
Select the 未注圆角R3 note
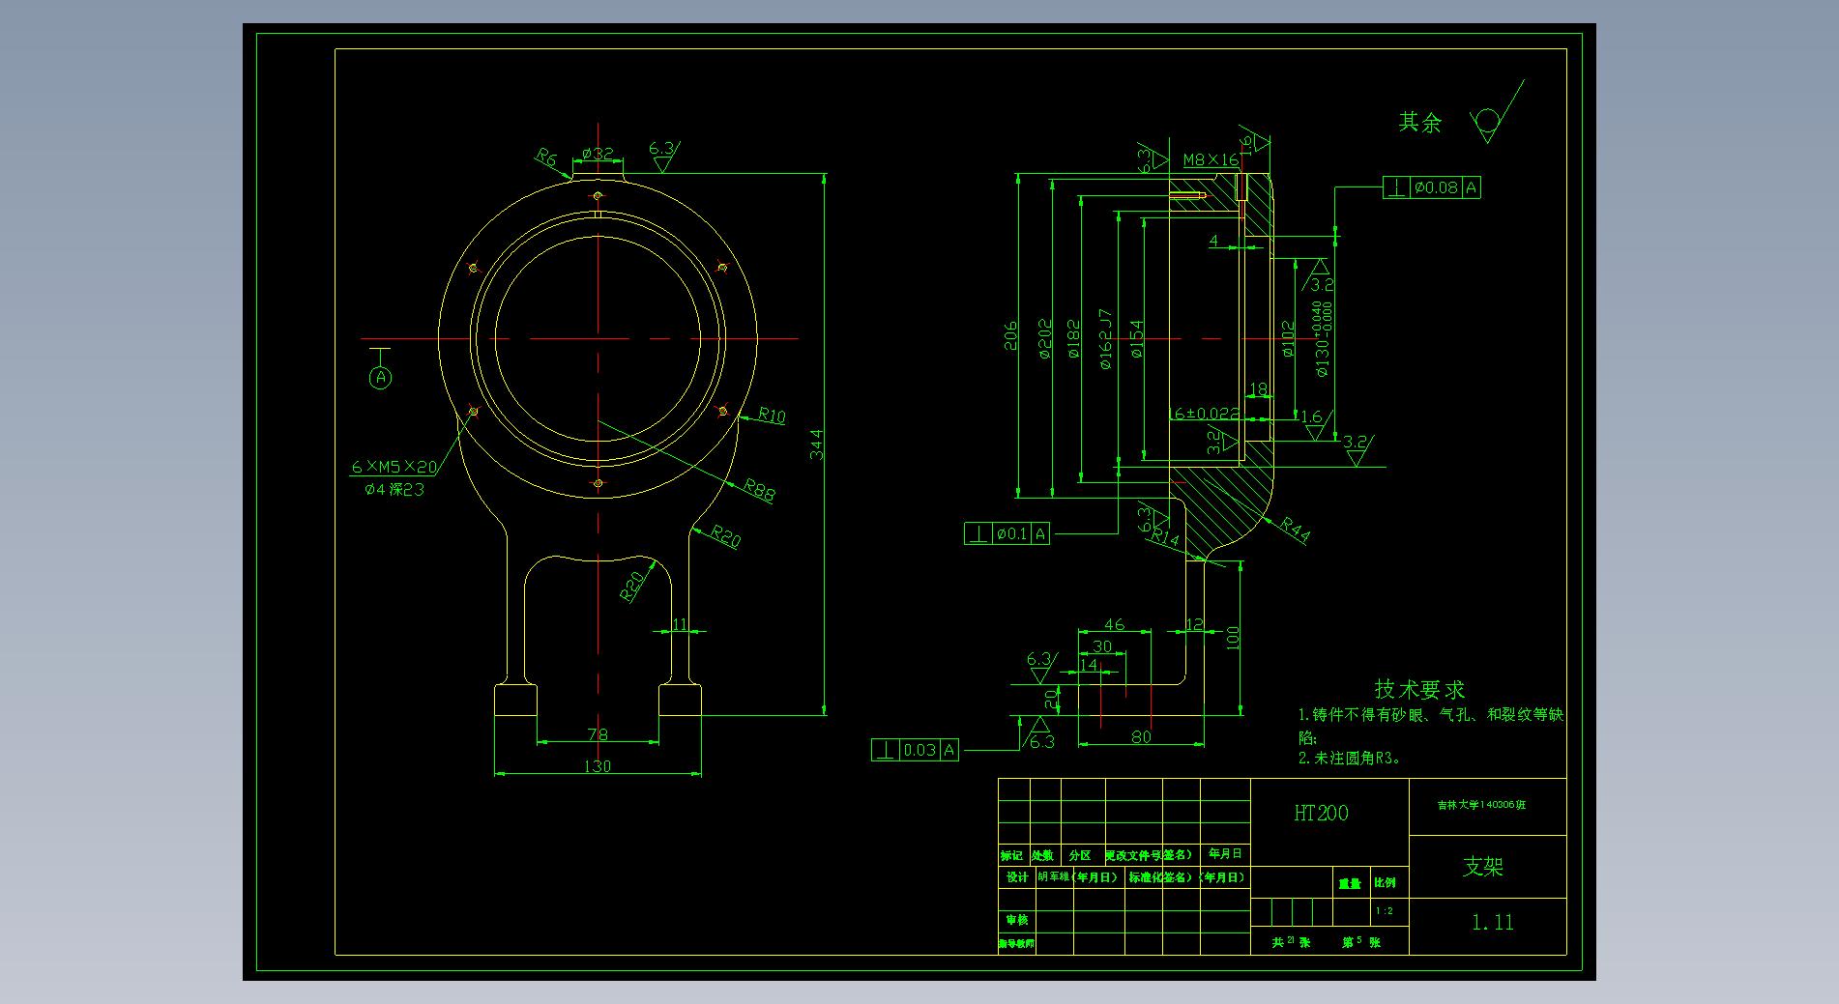click(x=1350, y=759)
